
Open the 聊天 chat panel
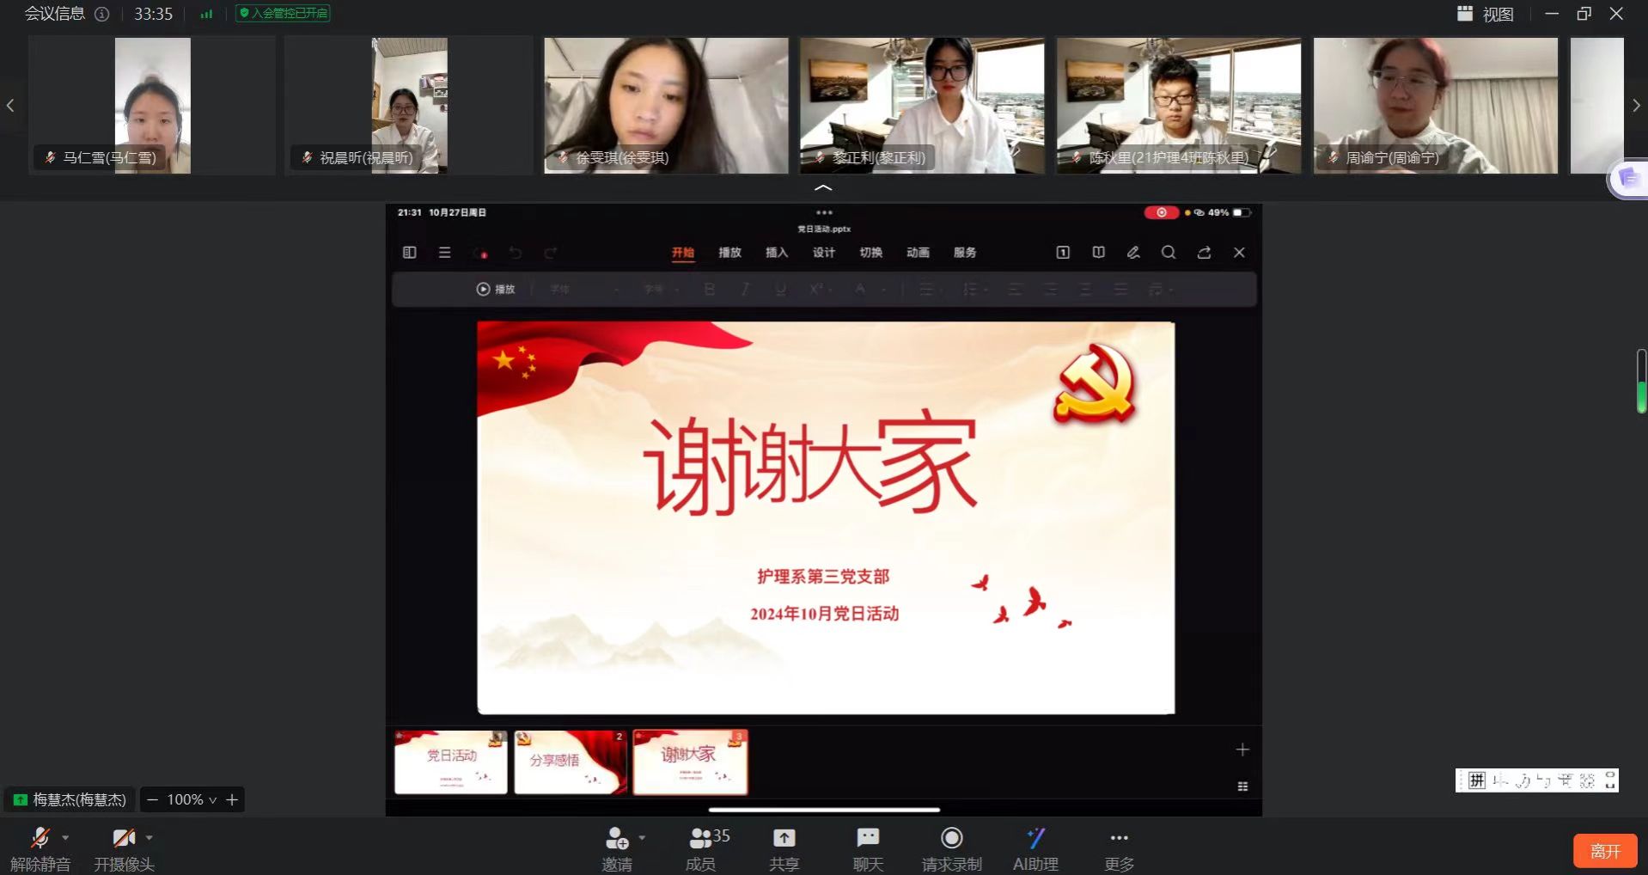point(868,838)
